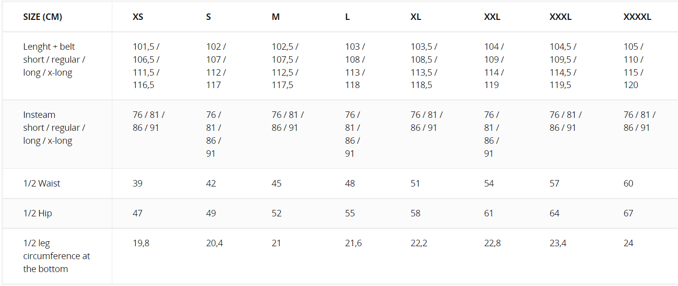Click the XXL hip value 61
Viewport: 678px width, 286px height.
click(x=489, y=213)
